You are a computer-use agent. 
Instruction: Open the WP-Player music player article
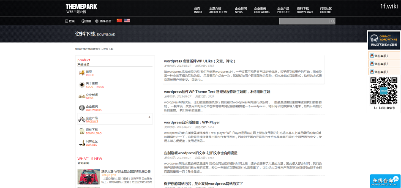(x=192, y=123)
